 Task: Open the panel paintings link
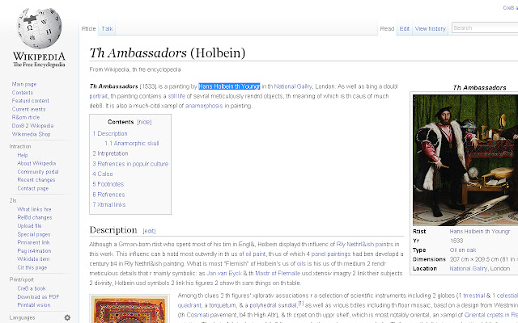tap(331, 254)
